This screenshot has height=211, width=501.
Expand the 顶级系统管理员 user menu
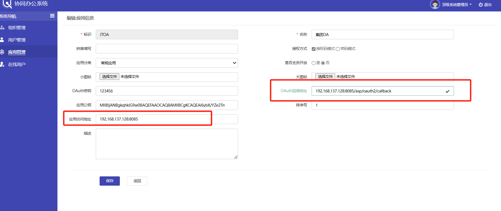pyautogui.click(x=457, y=5)
